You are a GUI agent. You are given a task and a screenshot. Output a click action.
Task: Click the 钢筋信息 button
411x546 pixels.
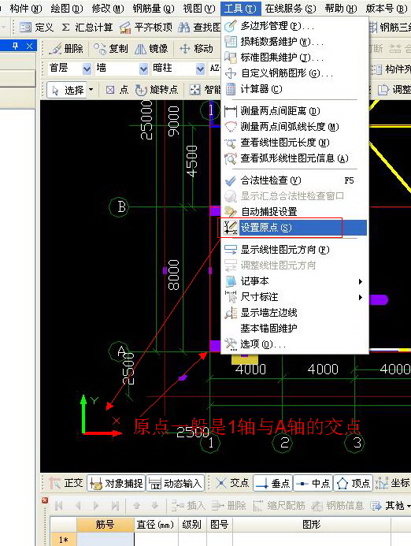[337, 505]
